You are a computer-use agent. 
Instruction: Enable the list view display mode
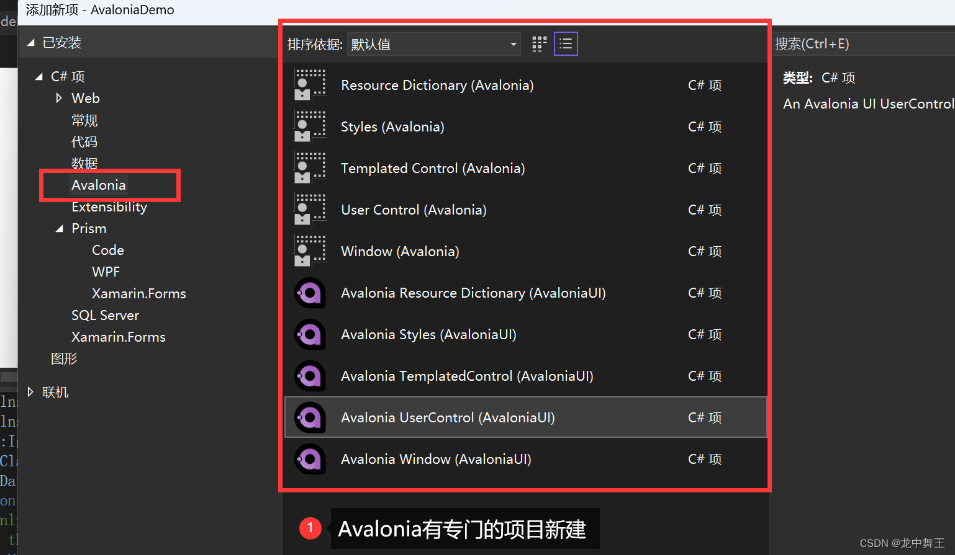pos(566,43)
